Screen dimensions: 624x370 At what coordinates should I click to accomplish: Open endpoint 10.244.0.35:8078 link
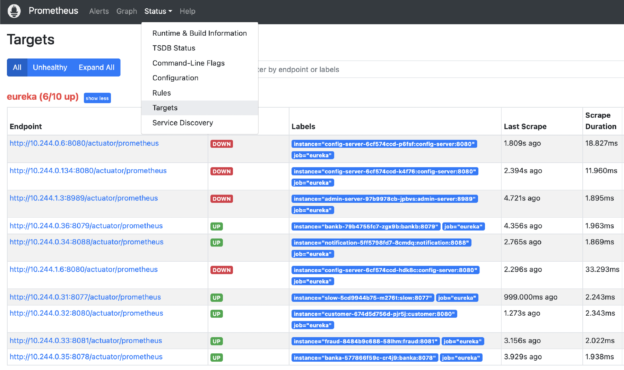(x=86, y=357)
